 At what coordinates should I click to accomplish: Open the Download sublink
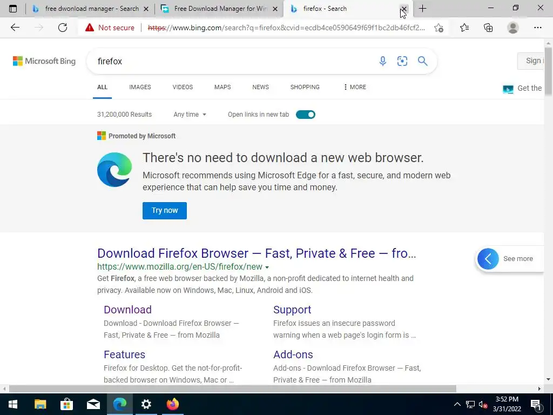click(x=127, y=310)
